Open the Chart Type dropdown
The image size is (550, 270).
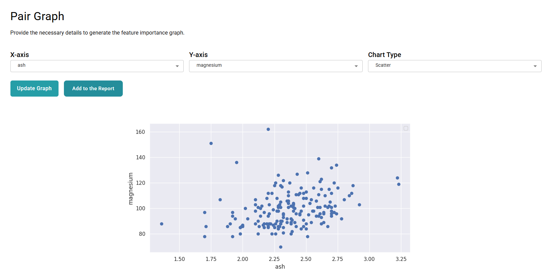454,66
